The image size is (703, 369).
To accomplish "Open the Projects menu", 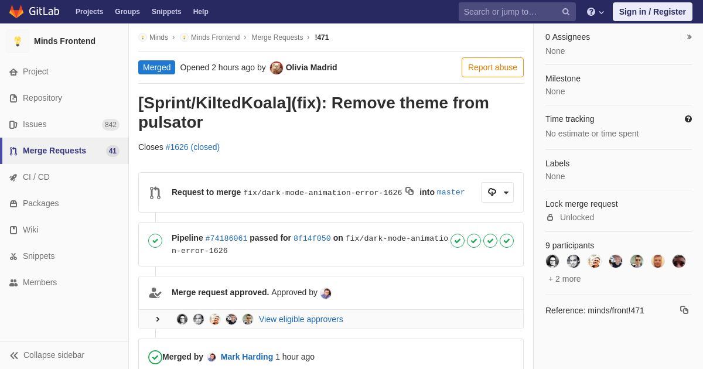I will click(89, 12).
